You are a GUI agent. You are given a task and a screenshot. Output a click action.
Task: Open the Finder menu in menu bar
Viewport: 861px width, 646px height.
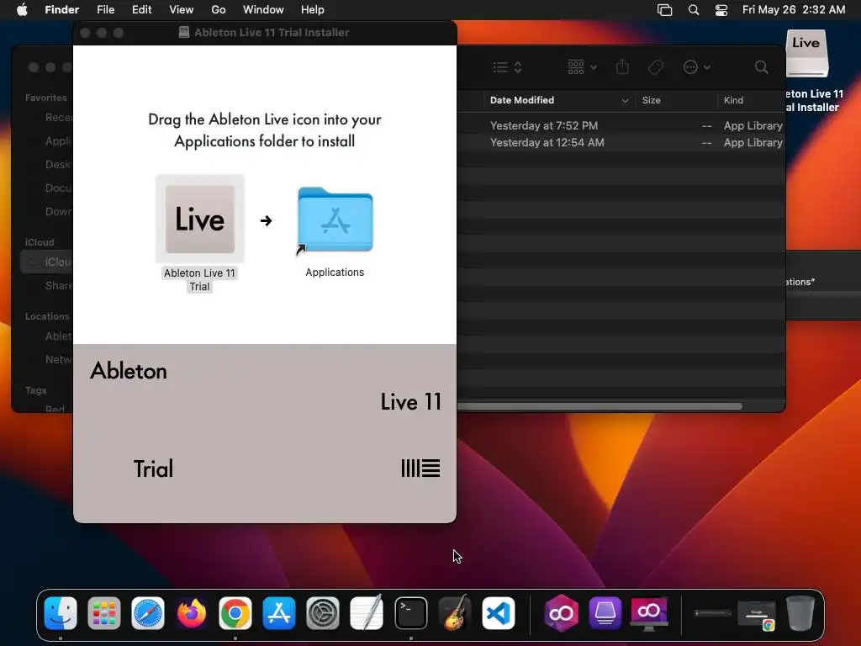click(x=61, y=10)
